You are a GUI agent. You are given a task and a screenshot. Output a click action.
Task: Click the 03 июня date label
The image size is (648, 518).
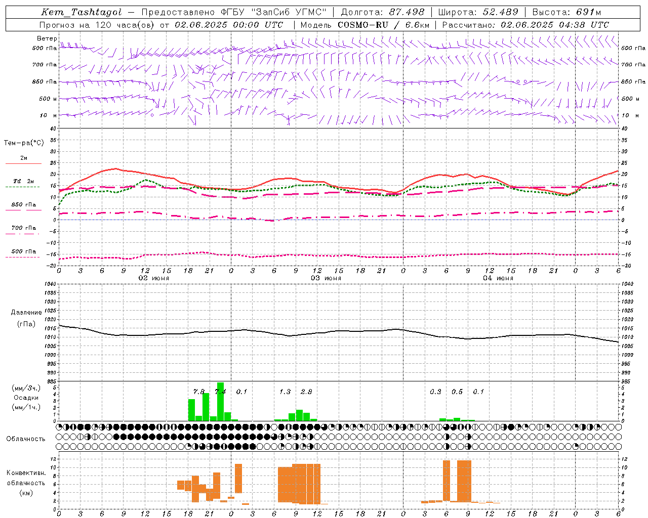click(x=326, y=278)
